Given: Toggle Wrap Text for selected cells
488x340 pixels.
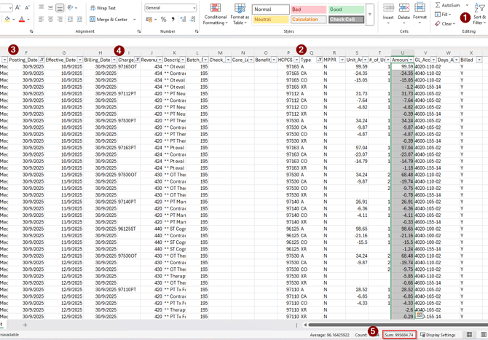Looking at the screenshot, I should coord(102,8).
